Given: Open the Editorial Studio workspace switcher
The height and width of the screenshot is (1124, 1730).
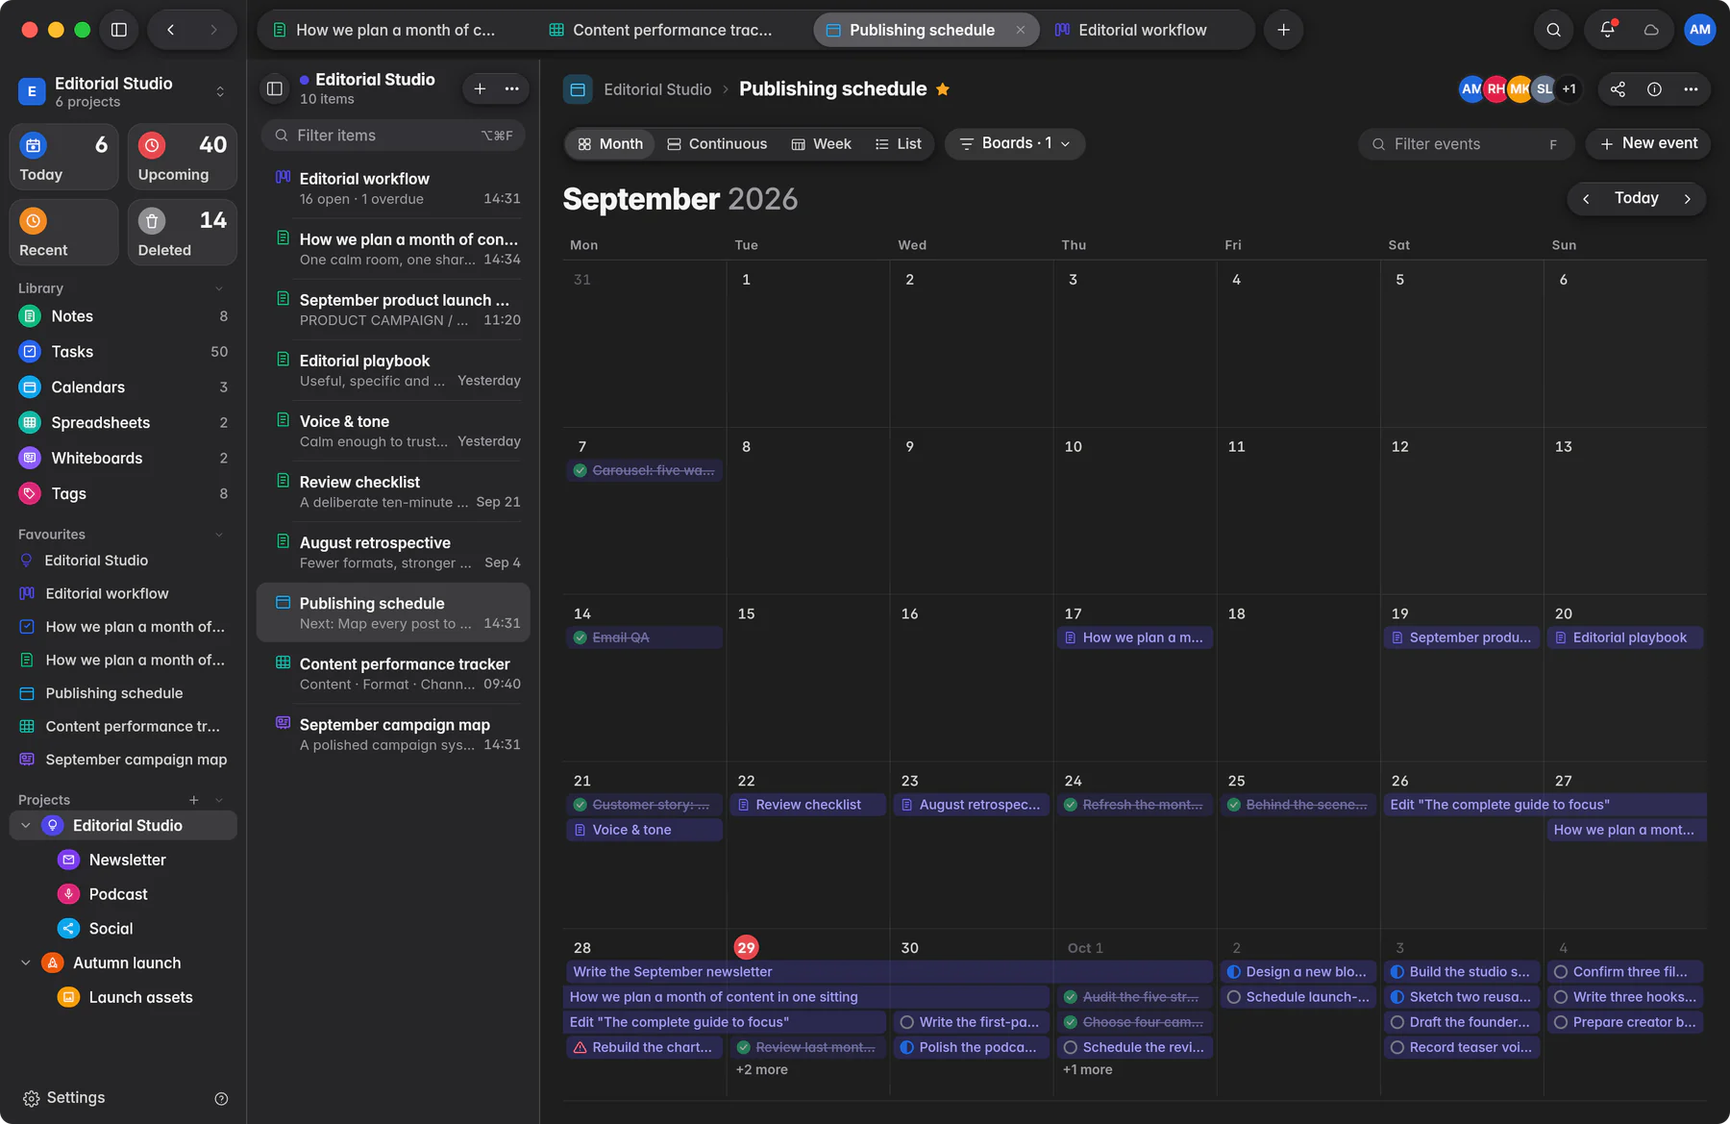Looking at the screenshot, I should click(x=123, y=91).
